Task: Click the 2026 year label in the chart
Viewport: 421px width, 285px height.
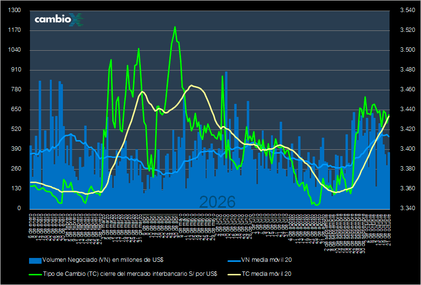Action: (x=217, y=202)
